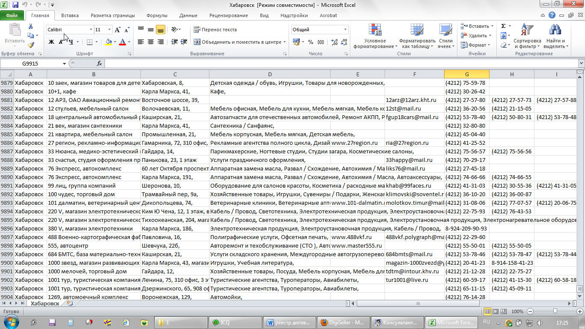Viewport: 585px width, 329px height.
Task: Toggle italic (К) formatting
Action: (61, 42)
